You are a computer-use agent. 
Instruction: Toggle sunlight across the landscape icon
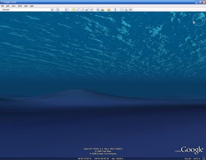click(x=103, y=9)
